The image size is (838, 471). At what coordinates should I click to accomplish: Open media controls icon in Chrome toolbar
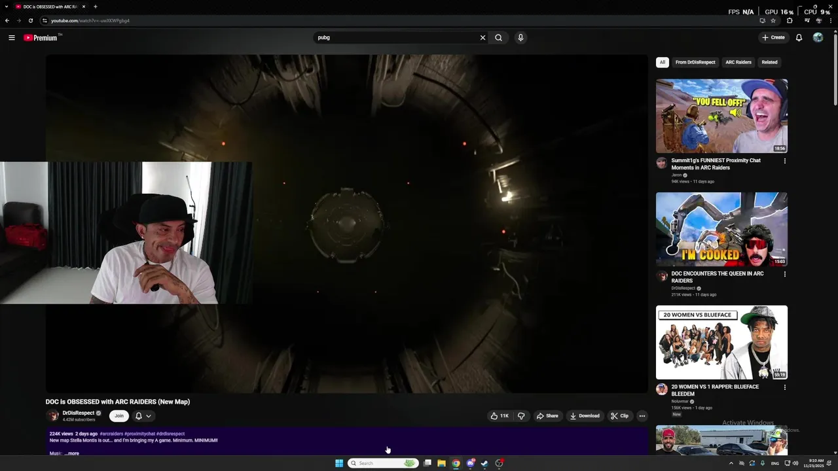click(x=807, y=20)
